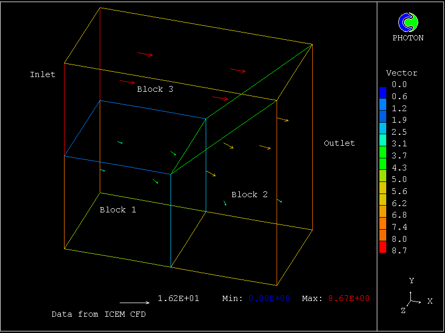
Task: Click the 0.0 legend value label
Action: pos(400,84)
